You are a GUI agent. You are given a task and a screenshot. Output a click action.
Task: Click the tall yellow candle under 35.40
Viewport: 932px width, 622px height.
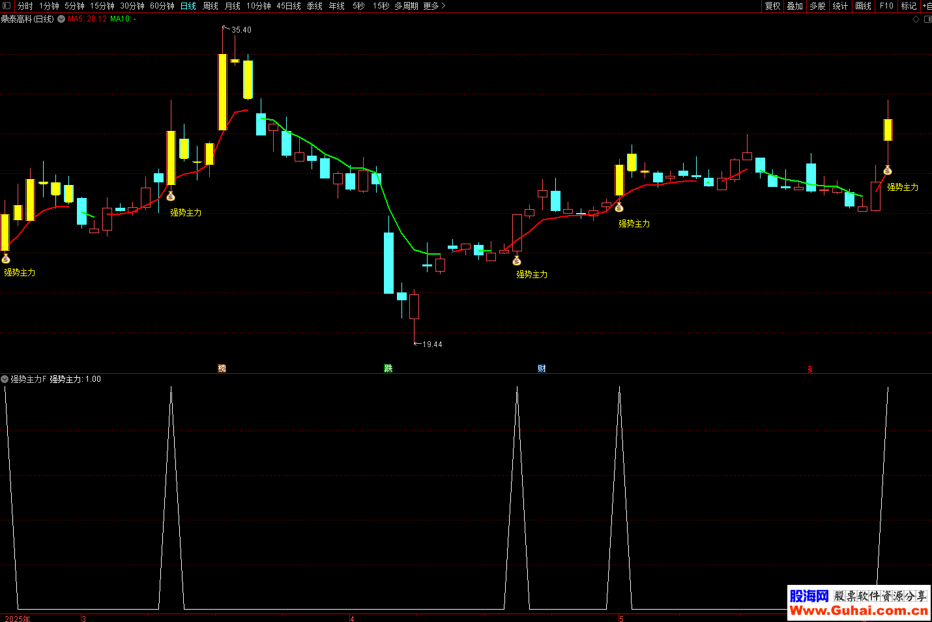[222, 92]
